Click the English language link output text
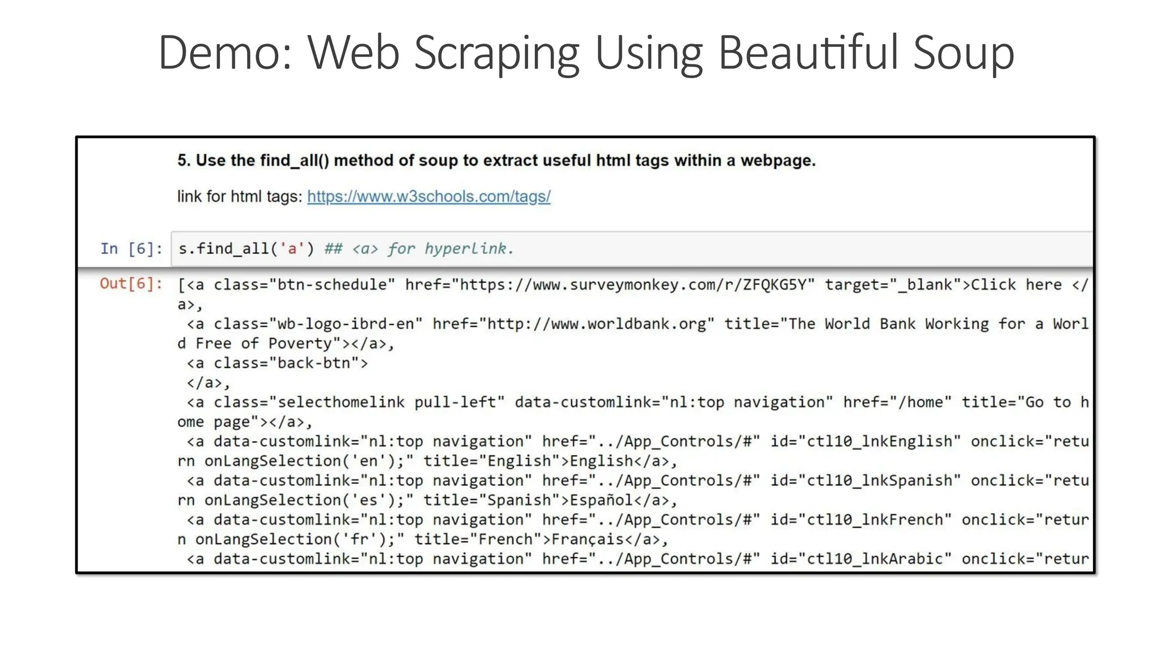Image resolution: width=1158 pixels, height=651 pixels. coord(602,461)
